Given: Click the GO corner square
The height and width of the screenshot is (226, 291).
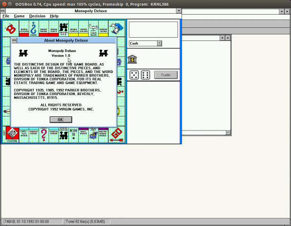Looking at the screenshot, I should 116,135.
